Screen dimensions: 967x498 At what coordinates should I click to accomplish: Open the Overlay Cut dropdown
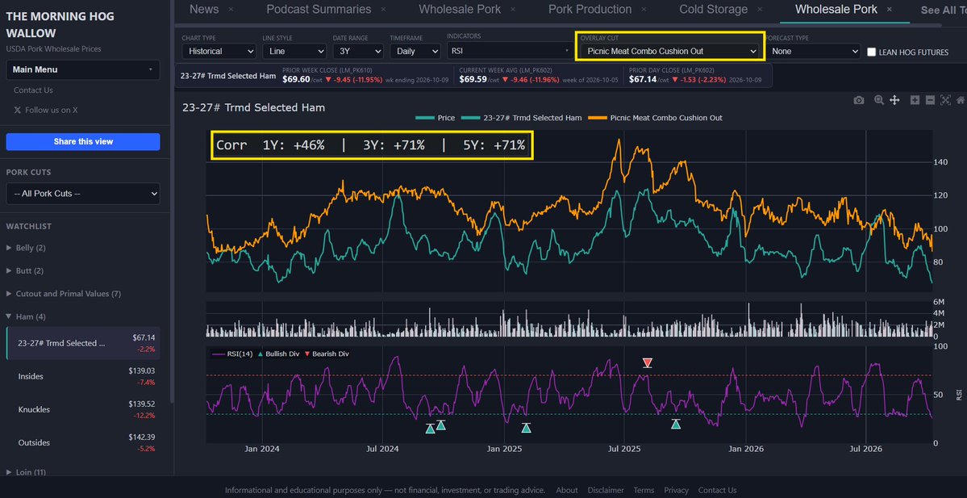(669, 51)
